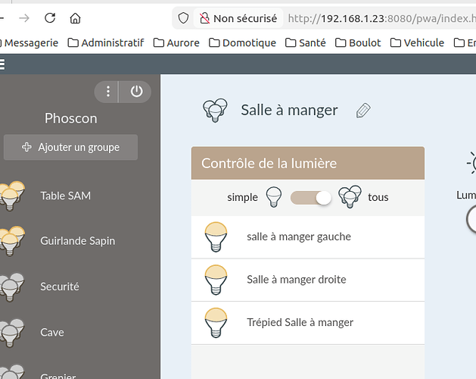Screen dimensions: 476x379
Task: Open the hamburger menu at top left
Action: [x=2, y=65]
